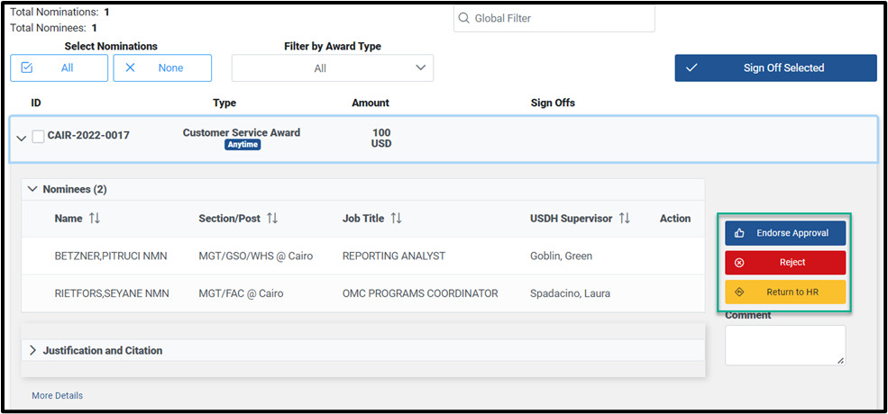Collapse the Nominees (2) section
The width and height of the screenshot is (888, 414).
[x=32, y=189]
